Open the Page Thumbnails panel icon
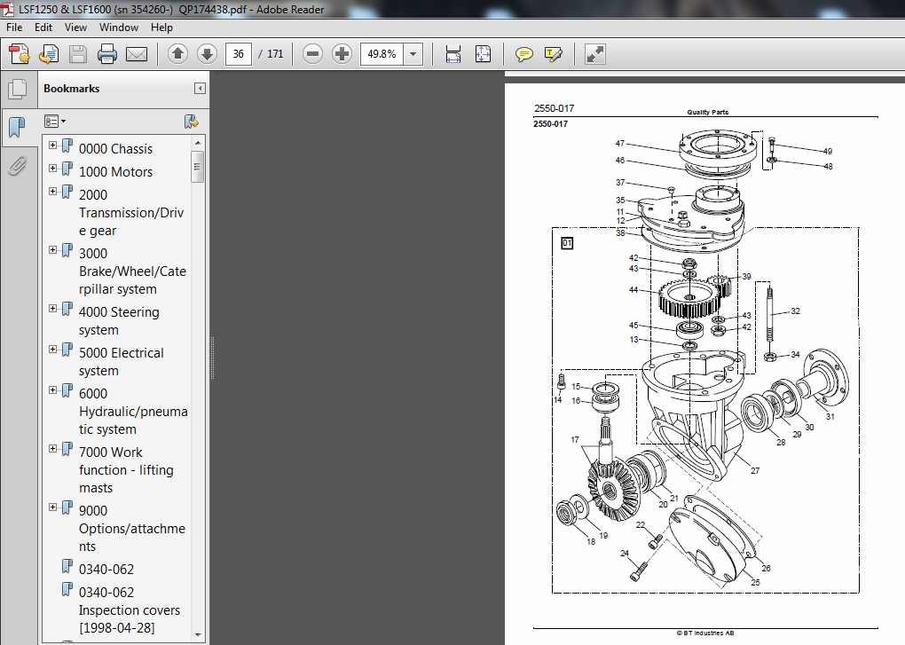 tap(18, 89)
